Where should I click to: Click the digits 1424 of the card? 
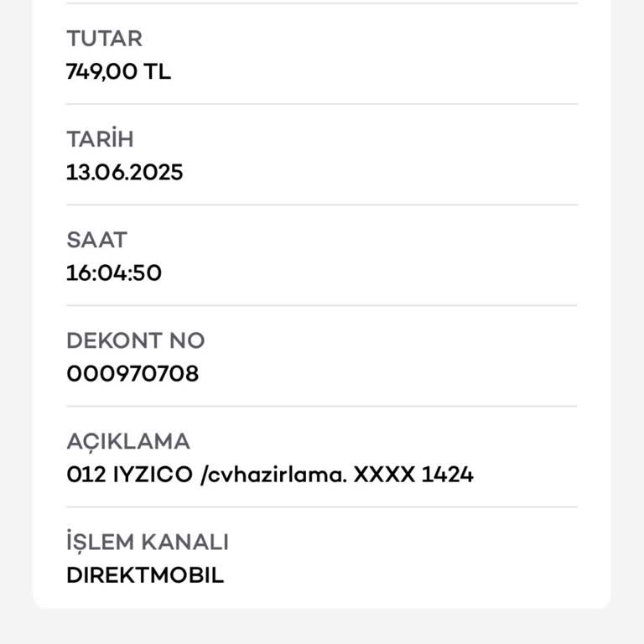click(447, 475)
